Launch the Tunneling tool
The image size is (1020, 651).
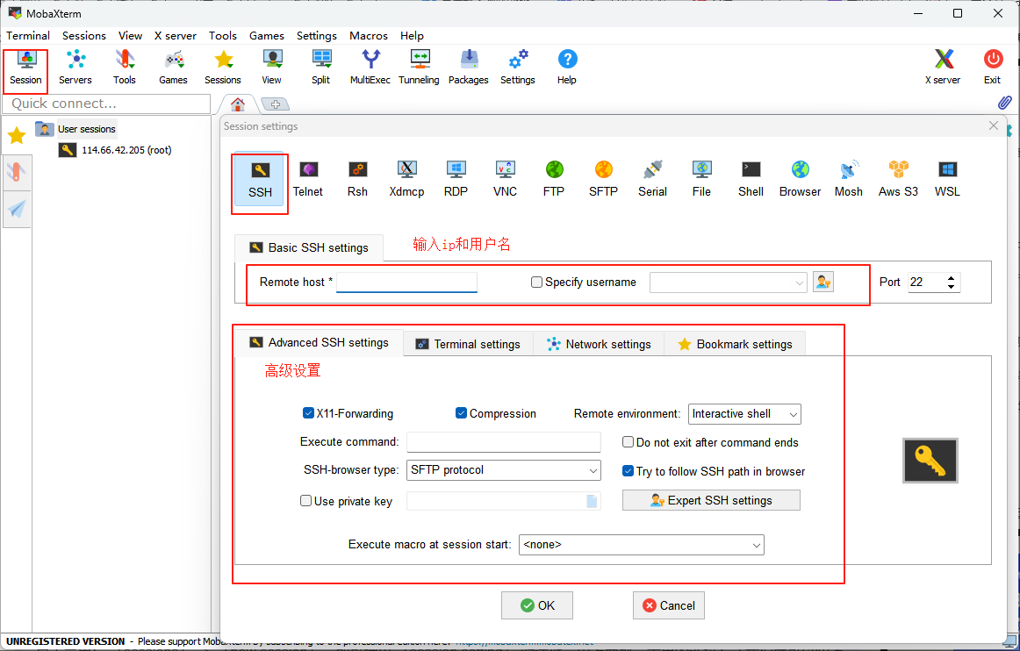(x=419, y=67)
